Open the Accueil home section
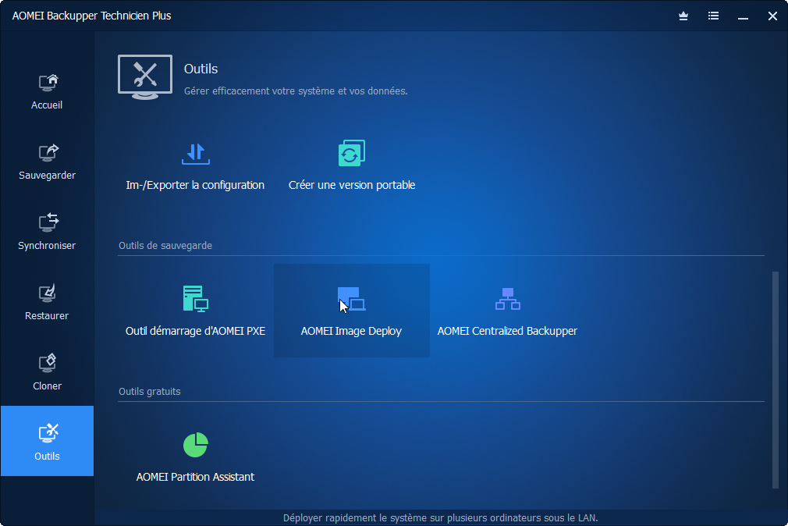The width and height of the screenshot is (788, 526). (47, 92)
